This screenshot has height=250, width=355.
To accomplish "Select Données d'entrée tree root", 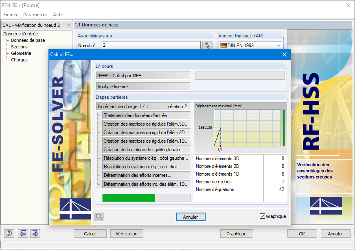I will [x=21, y=34].
